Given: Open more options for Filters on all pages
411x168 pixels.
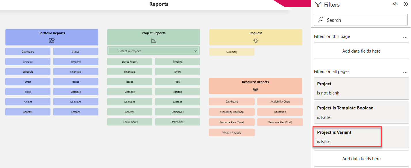Looking at the screenshot, I should (405, 72).
